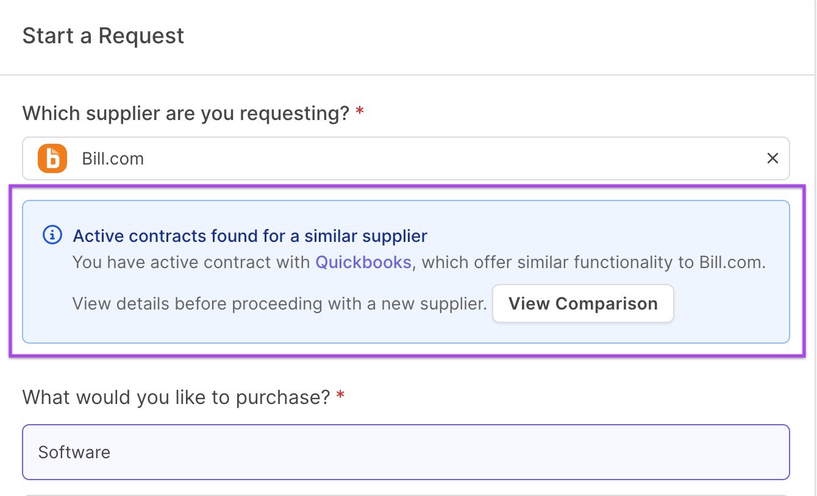Screen dimensions: 817x496
Task: Click the red asterisk beside purchase question
Action: point(340,397)
